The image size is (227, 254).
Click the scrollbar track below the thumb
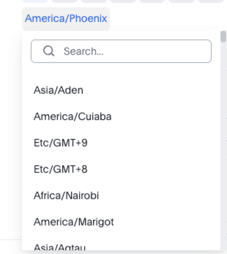[x=223, y=146]
